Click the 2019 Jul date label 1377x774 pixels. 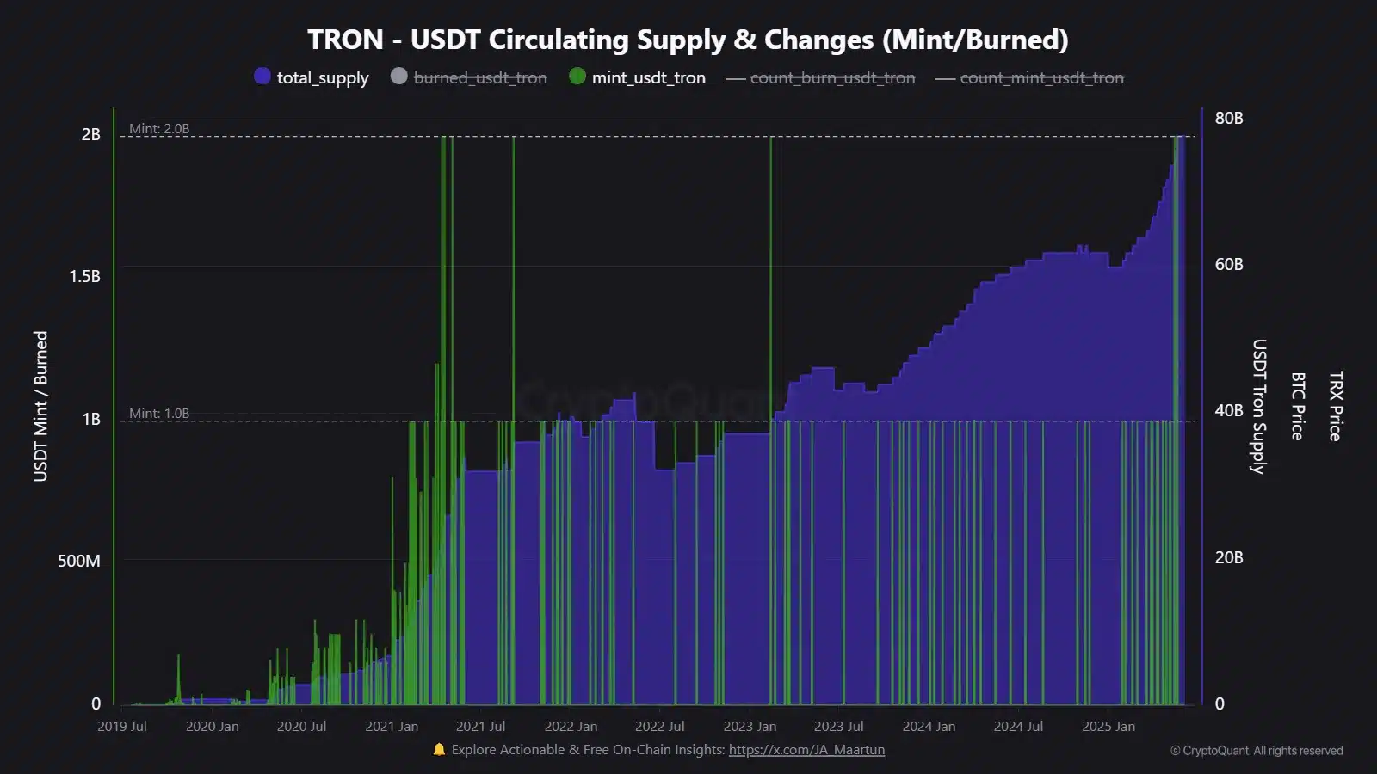click(x=122, y=727)
